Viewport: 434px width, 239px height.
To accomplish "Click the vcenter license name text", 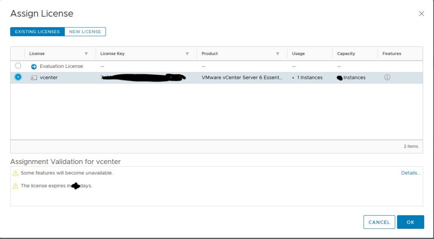I will tap(49, 78).
